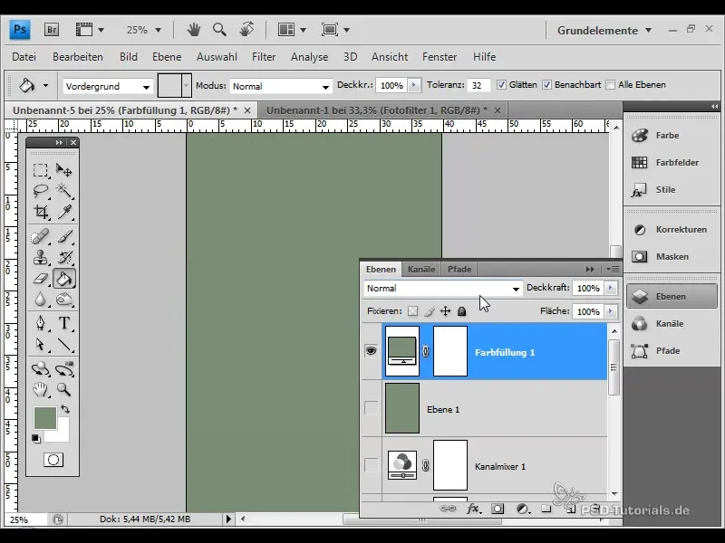Select the Sponge tool
Image resolution: width=725 pixels, height=543 pixels.
click(63, 300)
